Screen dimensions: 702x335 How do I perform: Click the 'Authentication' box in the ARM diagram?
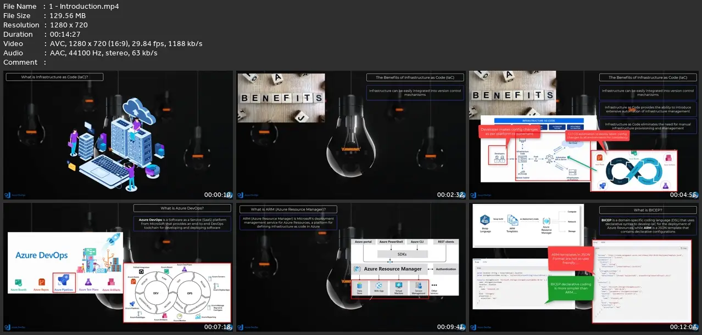coord(445,269)
